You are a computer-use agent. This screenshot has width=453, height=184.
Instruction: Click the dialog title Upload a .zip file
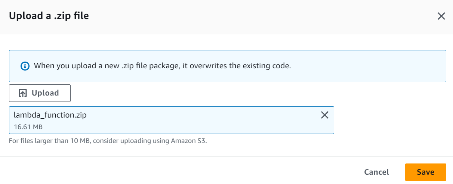[49, 16]
